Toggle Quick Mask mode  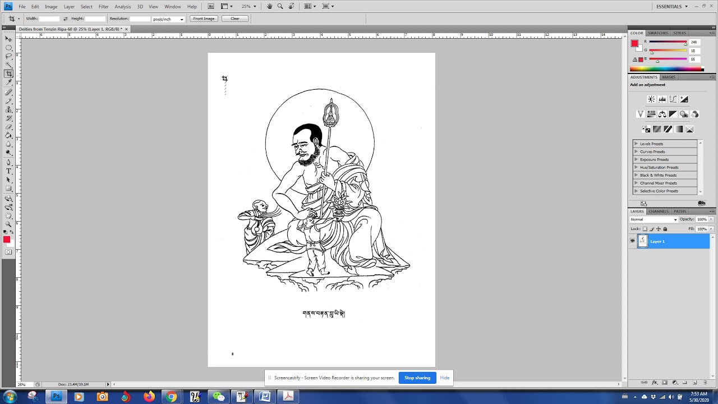tap(8, 252)
